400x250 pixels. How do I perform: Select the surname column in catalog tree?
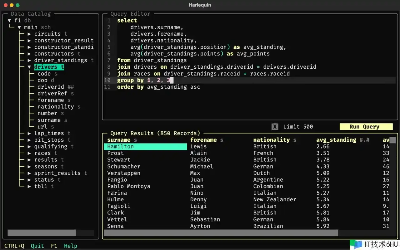click(x=52, y=120)
